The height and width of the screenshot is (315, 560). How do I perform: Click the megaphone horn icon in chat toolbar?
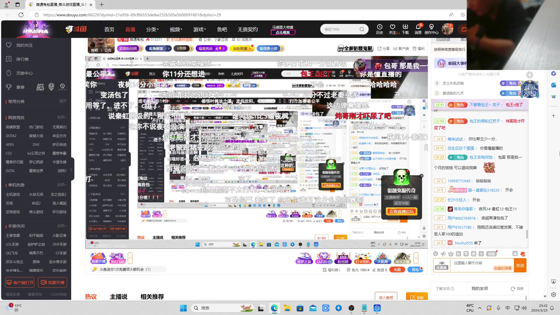tap(443, 254)
